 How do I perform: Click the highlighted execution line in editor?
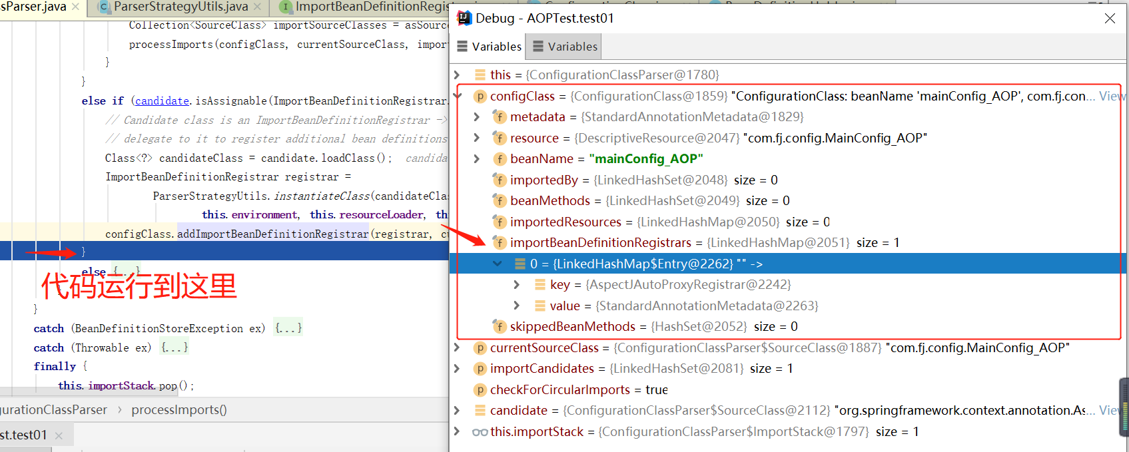click(x=224, y=251)
